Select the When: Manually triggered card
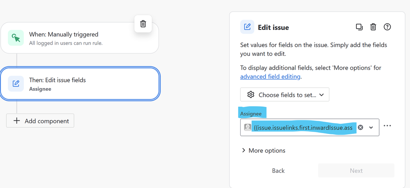 pyautogui.click(x=80, y=38)
